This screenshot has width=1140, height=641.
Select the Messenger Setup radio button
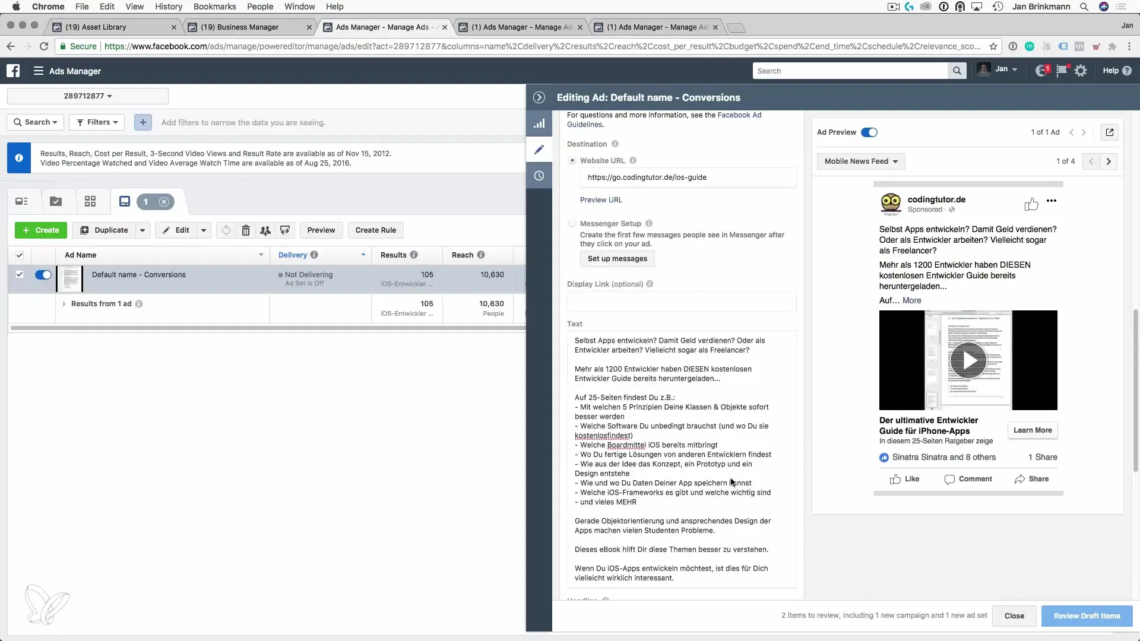coord(572,224)
